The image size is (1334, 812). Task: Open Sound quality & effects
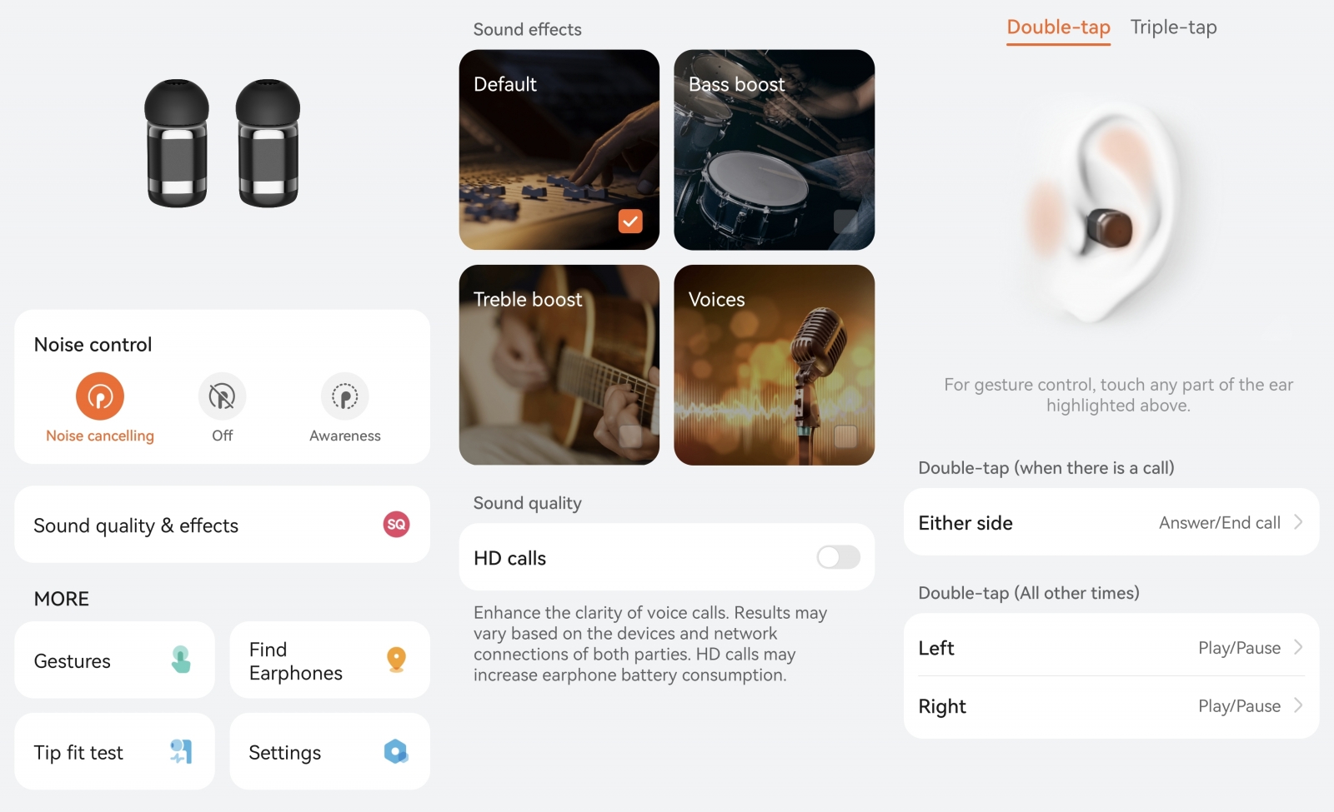(222, 525)
